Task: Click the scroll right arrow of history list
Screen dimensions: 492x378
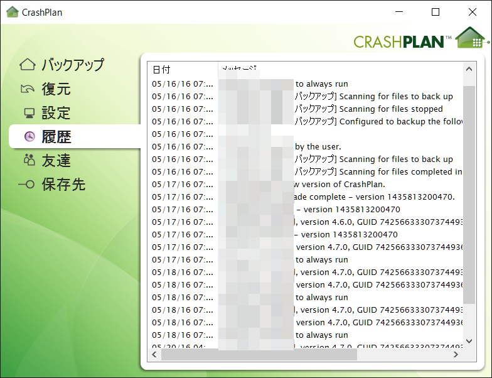Action: [x=456, y=354]
